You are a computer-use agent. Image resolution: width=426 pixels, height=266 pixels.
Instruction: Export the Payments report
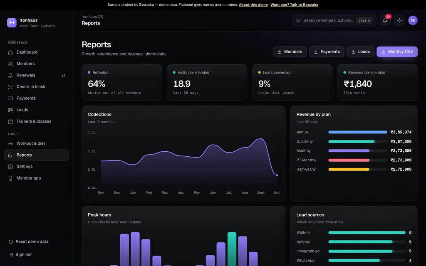click(327, 52)
